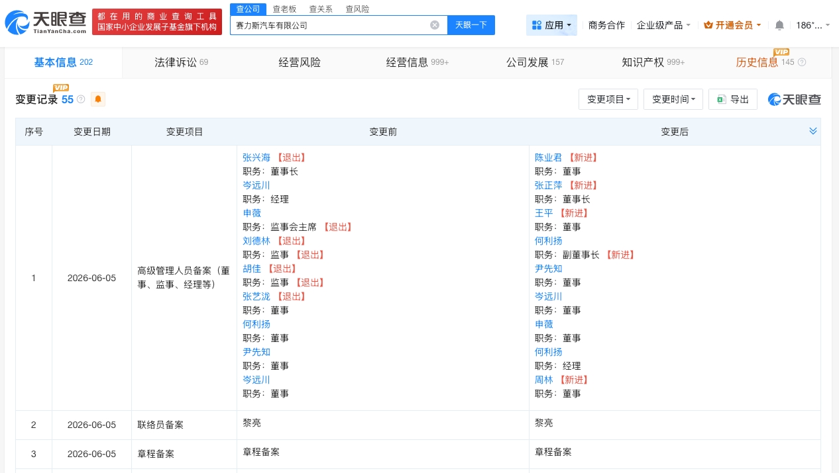Open the 开通会员 membership dropdown
839x473 pixels.
732,25
